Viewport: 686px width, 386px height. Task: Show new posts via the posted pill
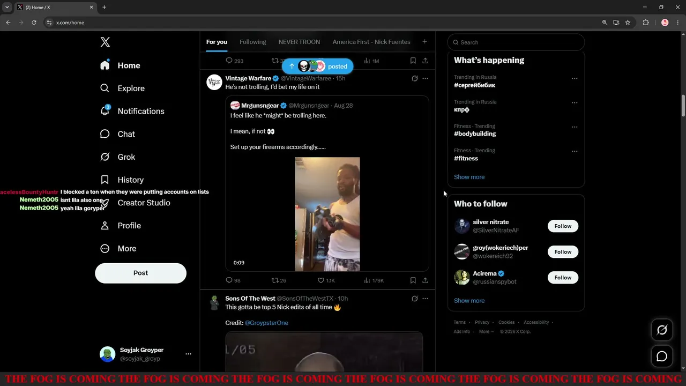click(317, 66)
